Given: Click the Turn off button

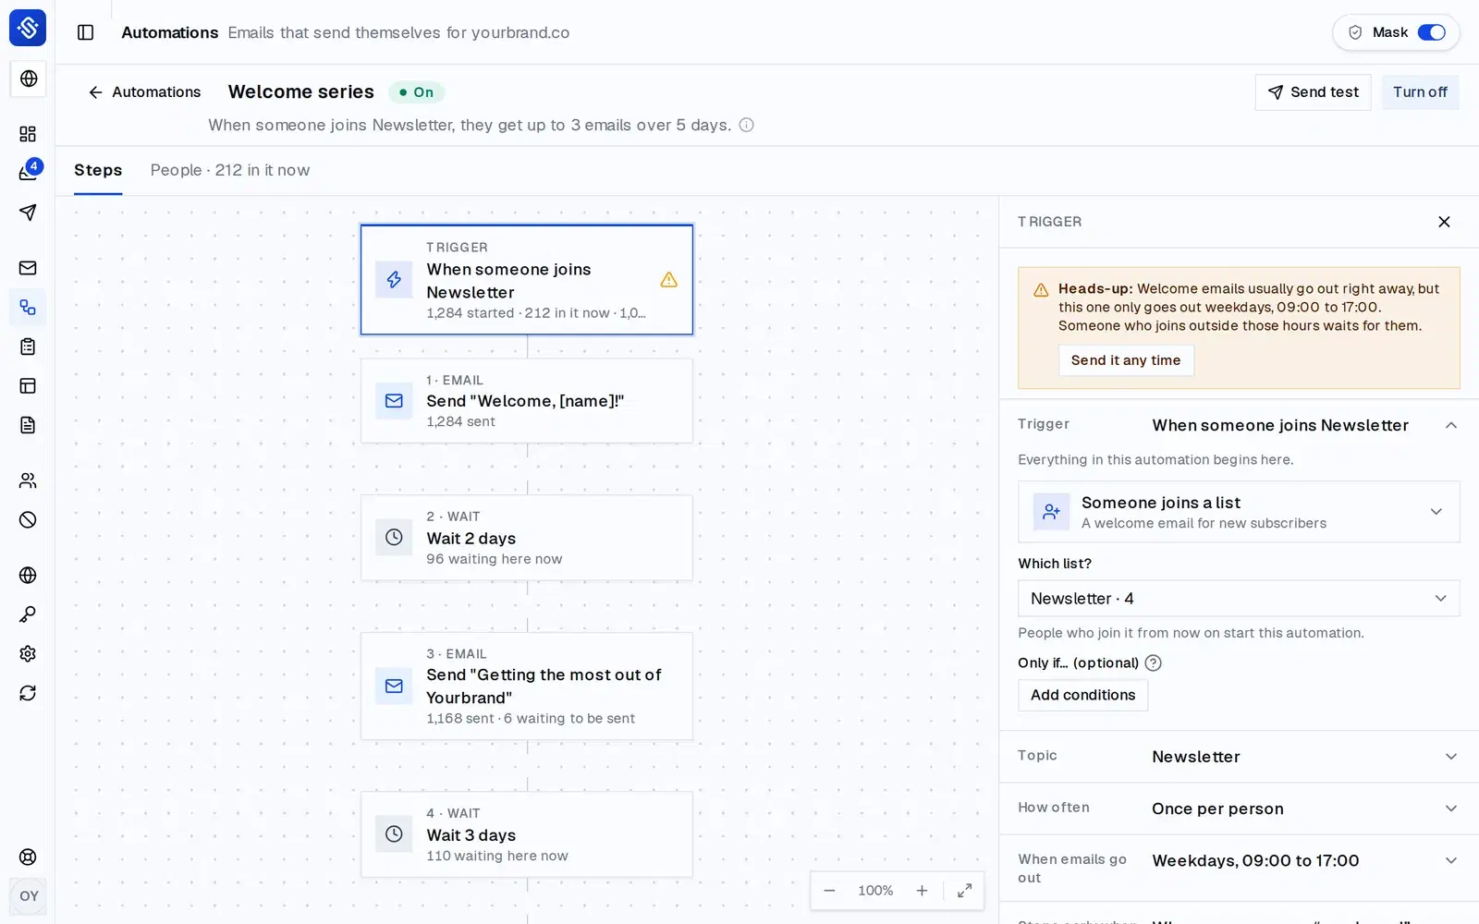Looking at the screenshot, I should pos(1420,92).
